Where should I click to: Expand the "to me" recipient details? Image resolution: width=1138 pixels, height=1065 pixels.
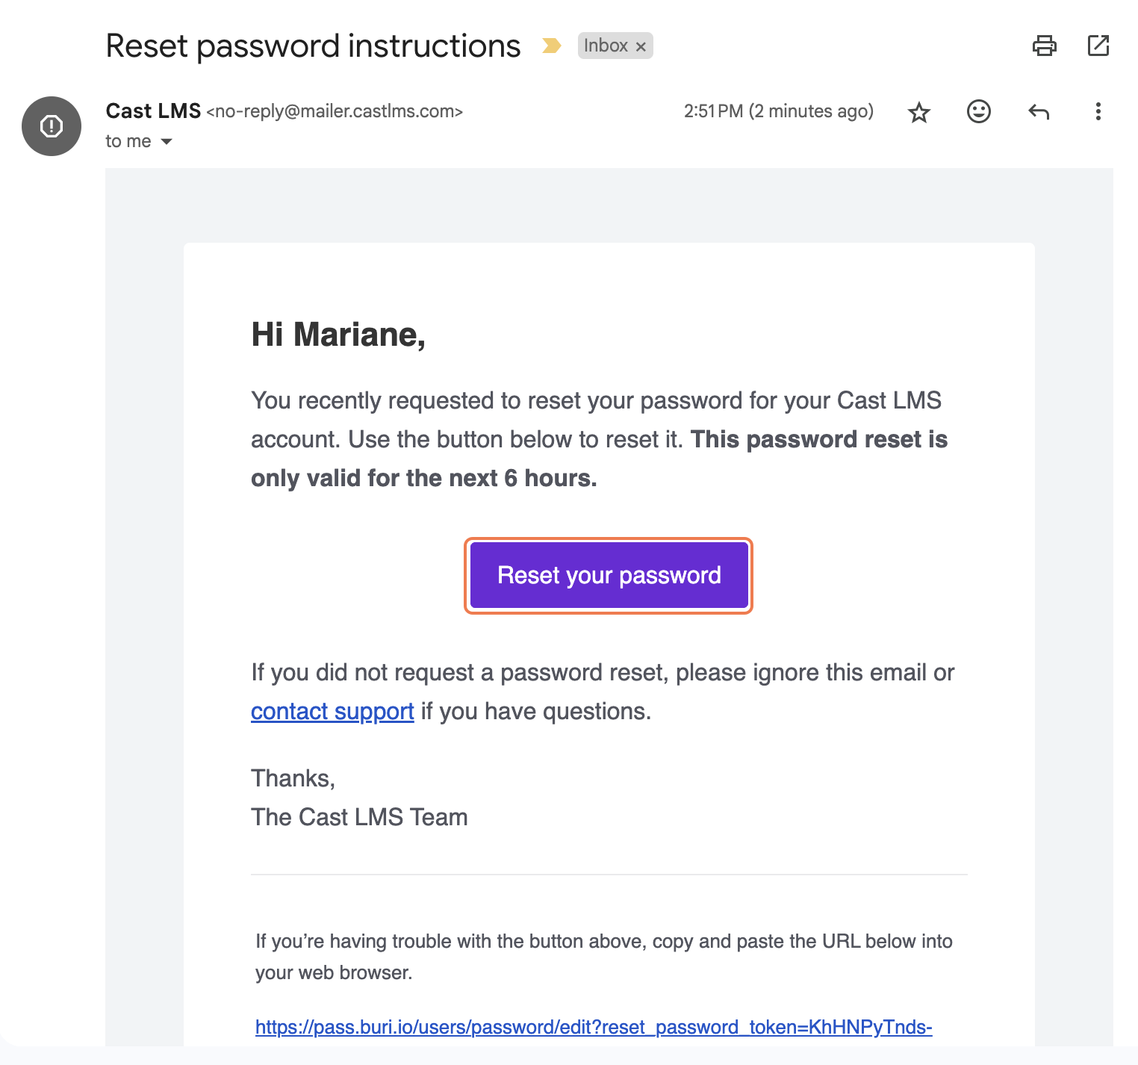tap(167, 142)
